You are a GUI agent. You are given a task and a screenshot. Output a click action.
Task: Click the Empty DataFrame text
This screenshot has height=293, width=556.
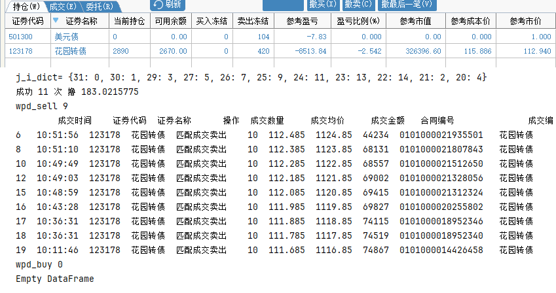pyautogui.click(x=54, y=279)
